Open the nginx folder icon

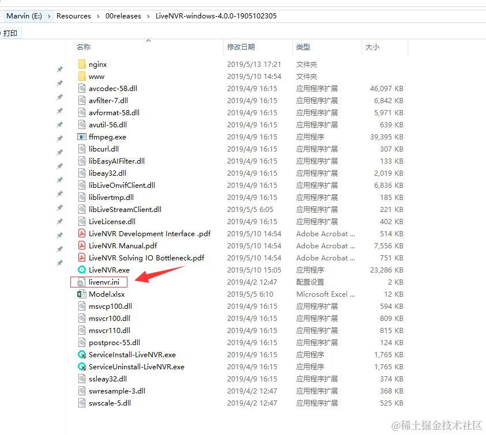pyautogui.click(x=82, y=64)
